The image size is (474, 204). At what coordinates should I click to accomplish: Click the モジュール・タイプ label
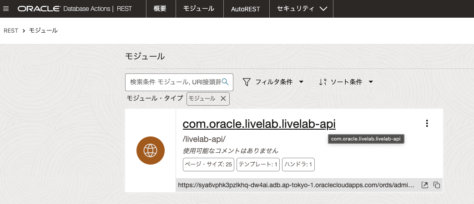[x=155, y=98]
